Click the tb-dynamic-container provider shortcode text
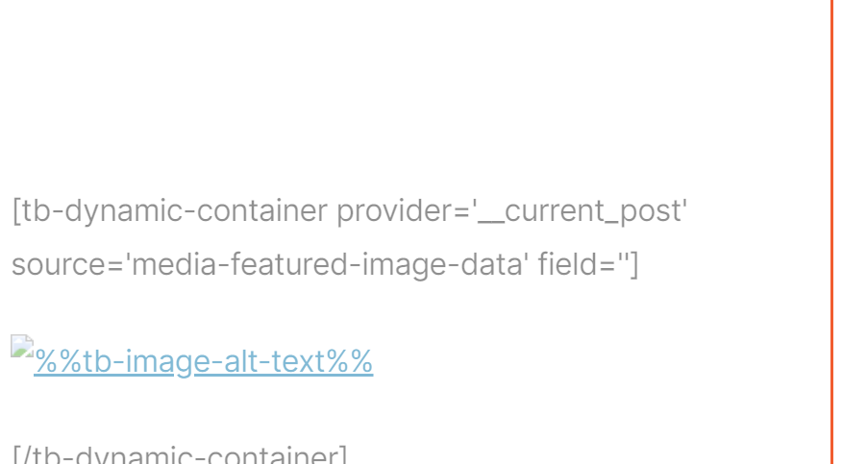 (x=350, y=211)
